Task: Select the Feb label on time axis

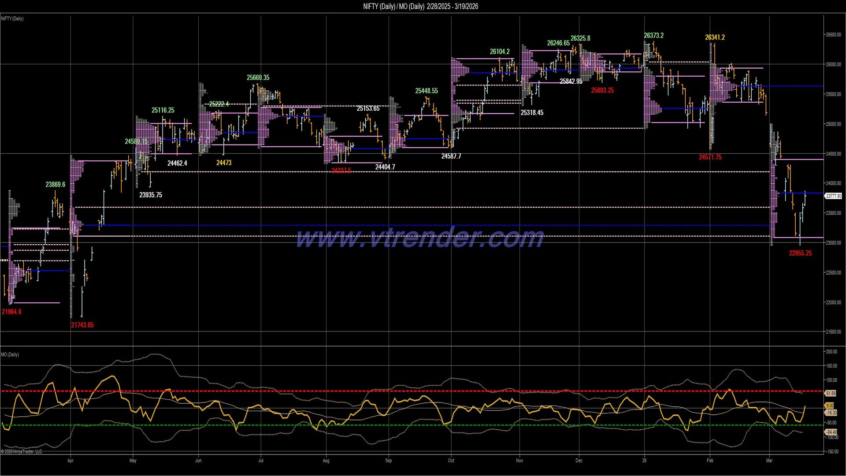Action: click(710, 460)
